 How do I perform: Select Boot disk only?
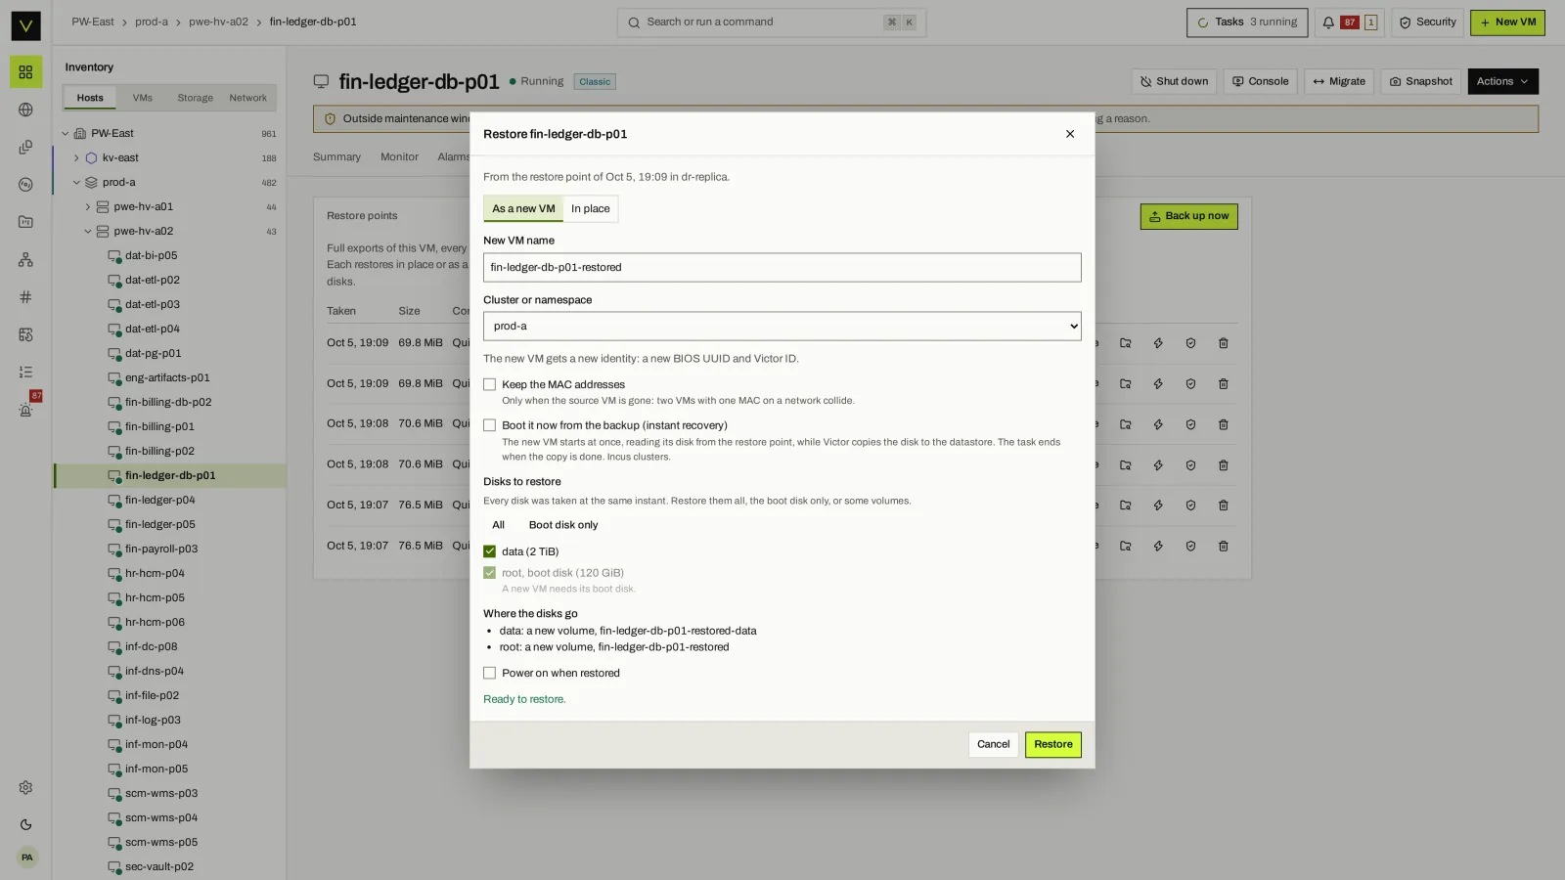563,525
